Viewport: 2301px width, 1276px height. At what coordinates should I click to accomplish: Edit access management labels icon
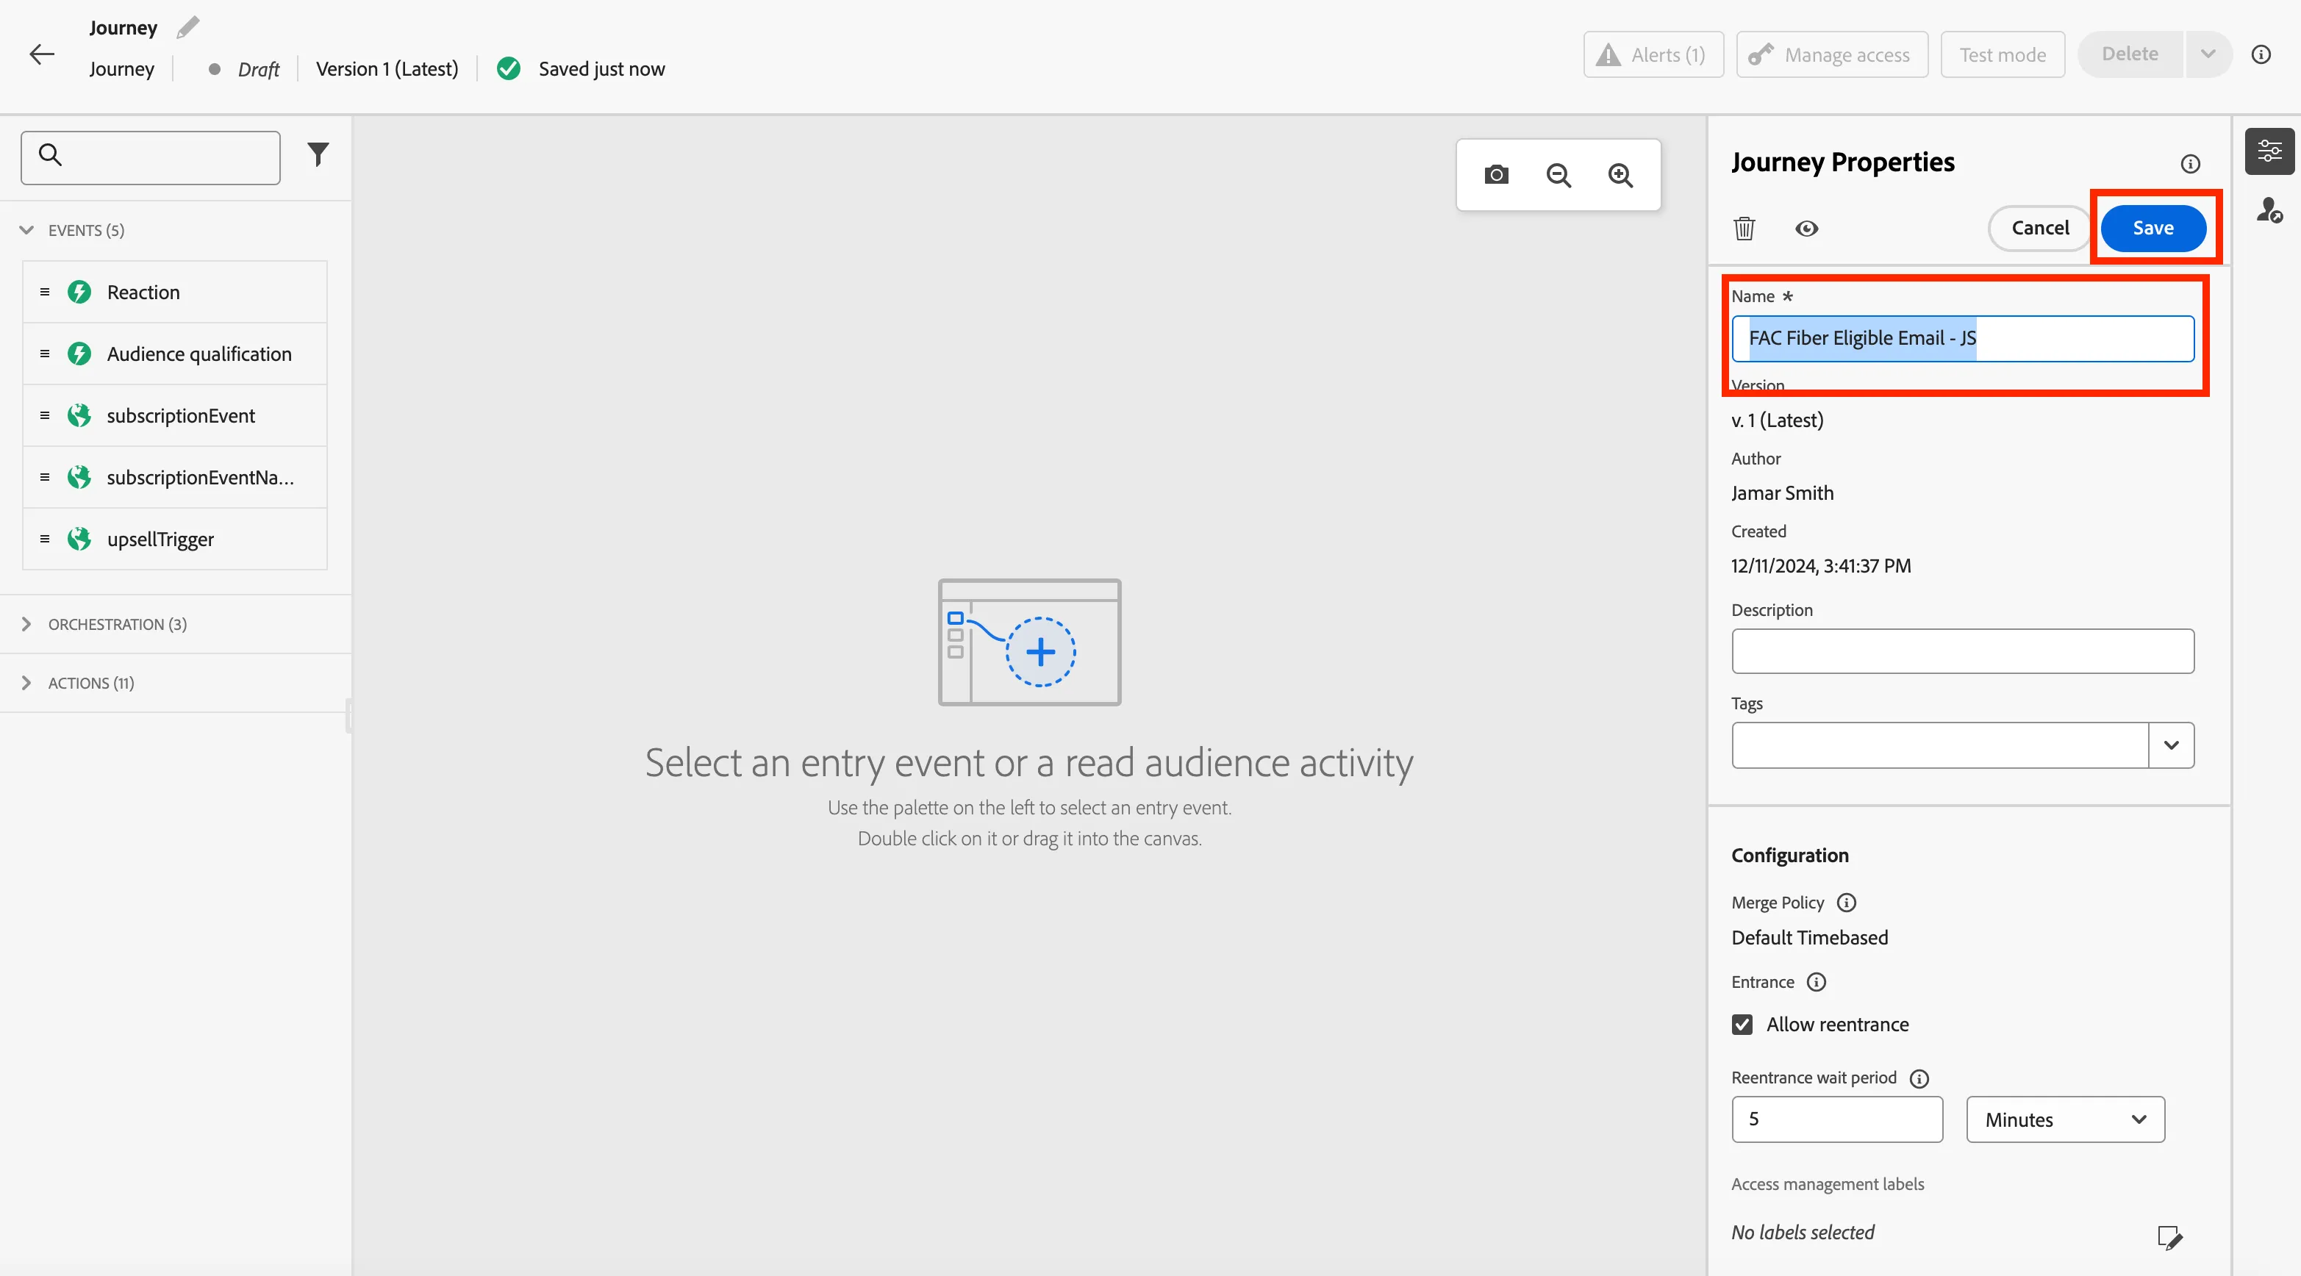point(2169,1238)
